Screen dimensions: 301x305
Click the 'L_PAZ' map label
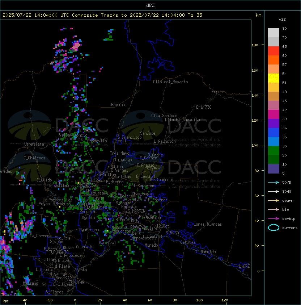244,266
